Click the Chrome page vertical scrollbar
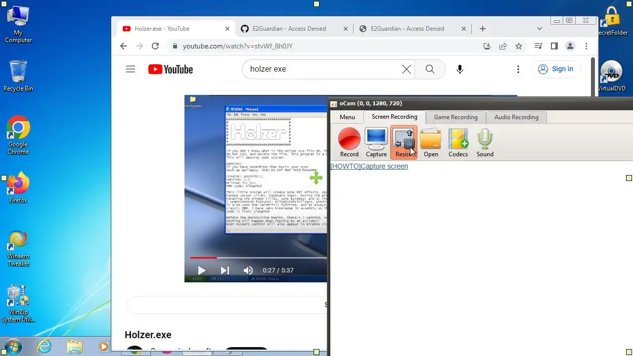 click(593, 77)
